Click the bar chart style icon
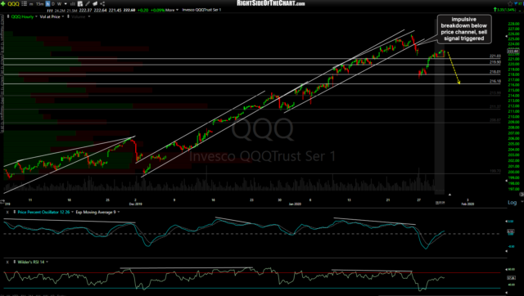 [73, 4]
